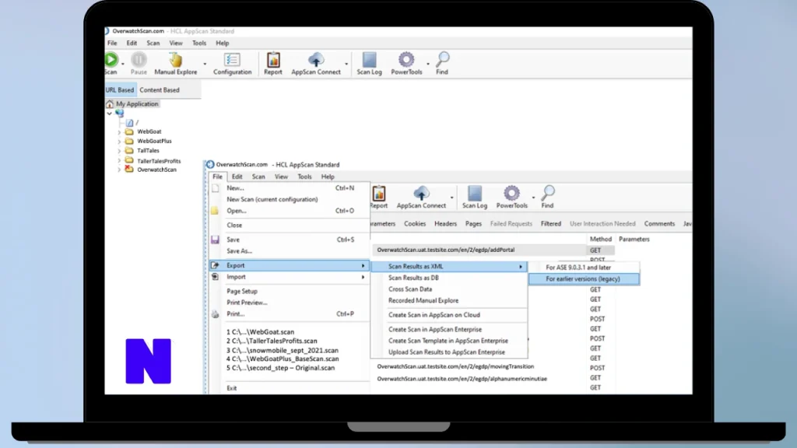
Task: Click Report icon in front window toolbar
Action: [379, 194]
